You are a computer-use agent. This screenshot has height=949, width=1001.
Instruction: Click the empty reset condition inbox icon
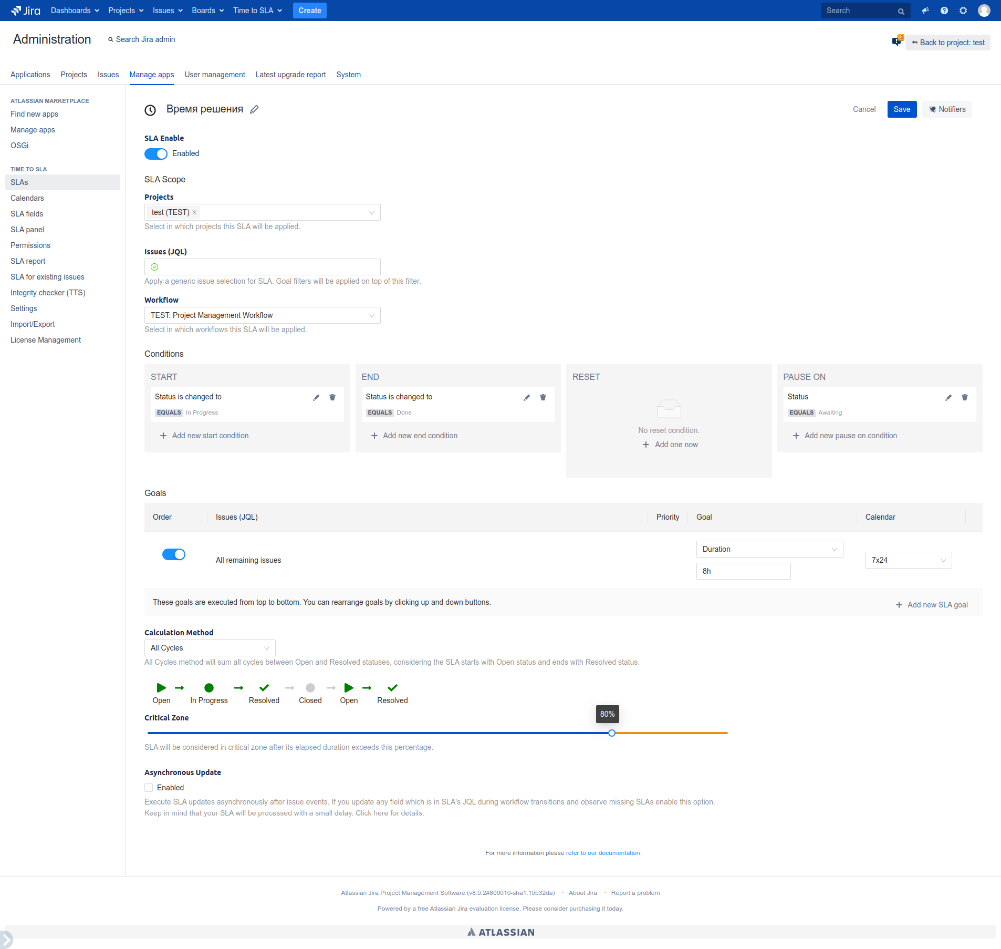pyautogui.click(x=669, y=409)
